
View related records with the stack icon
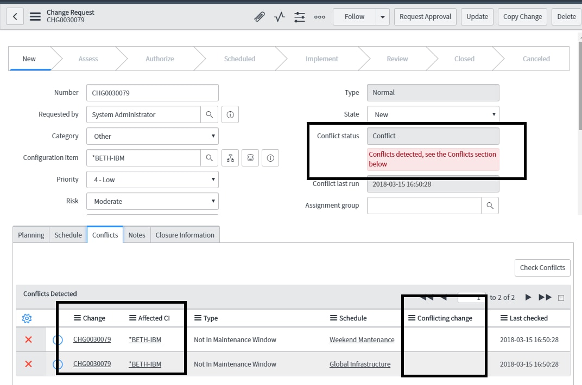[x=250, y=157]
